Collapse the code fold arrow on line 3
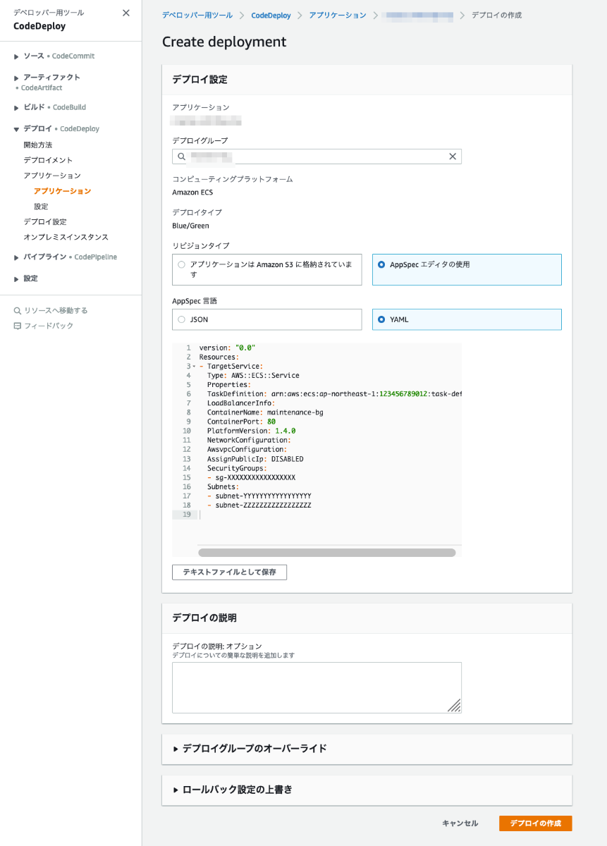The image size is (607, 846). point(194,367)
